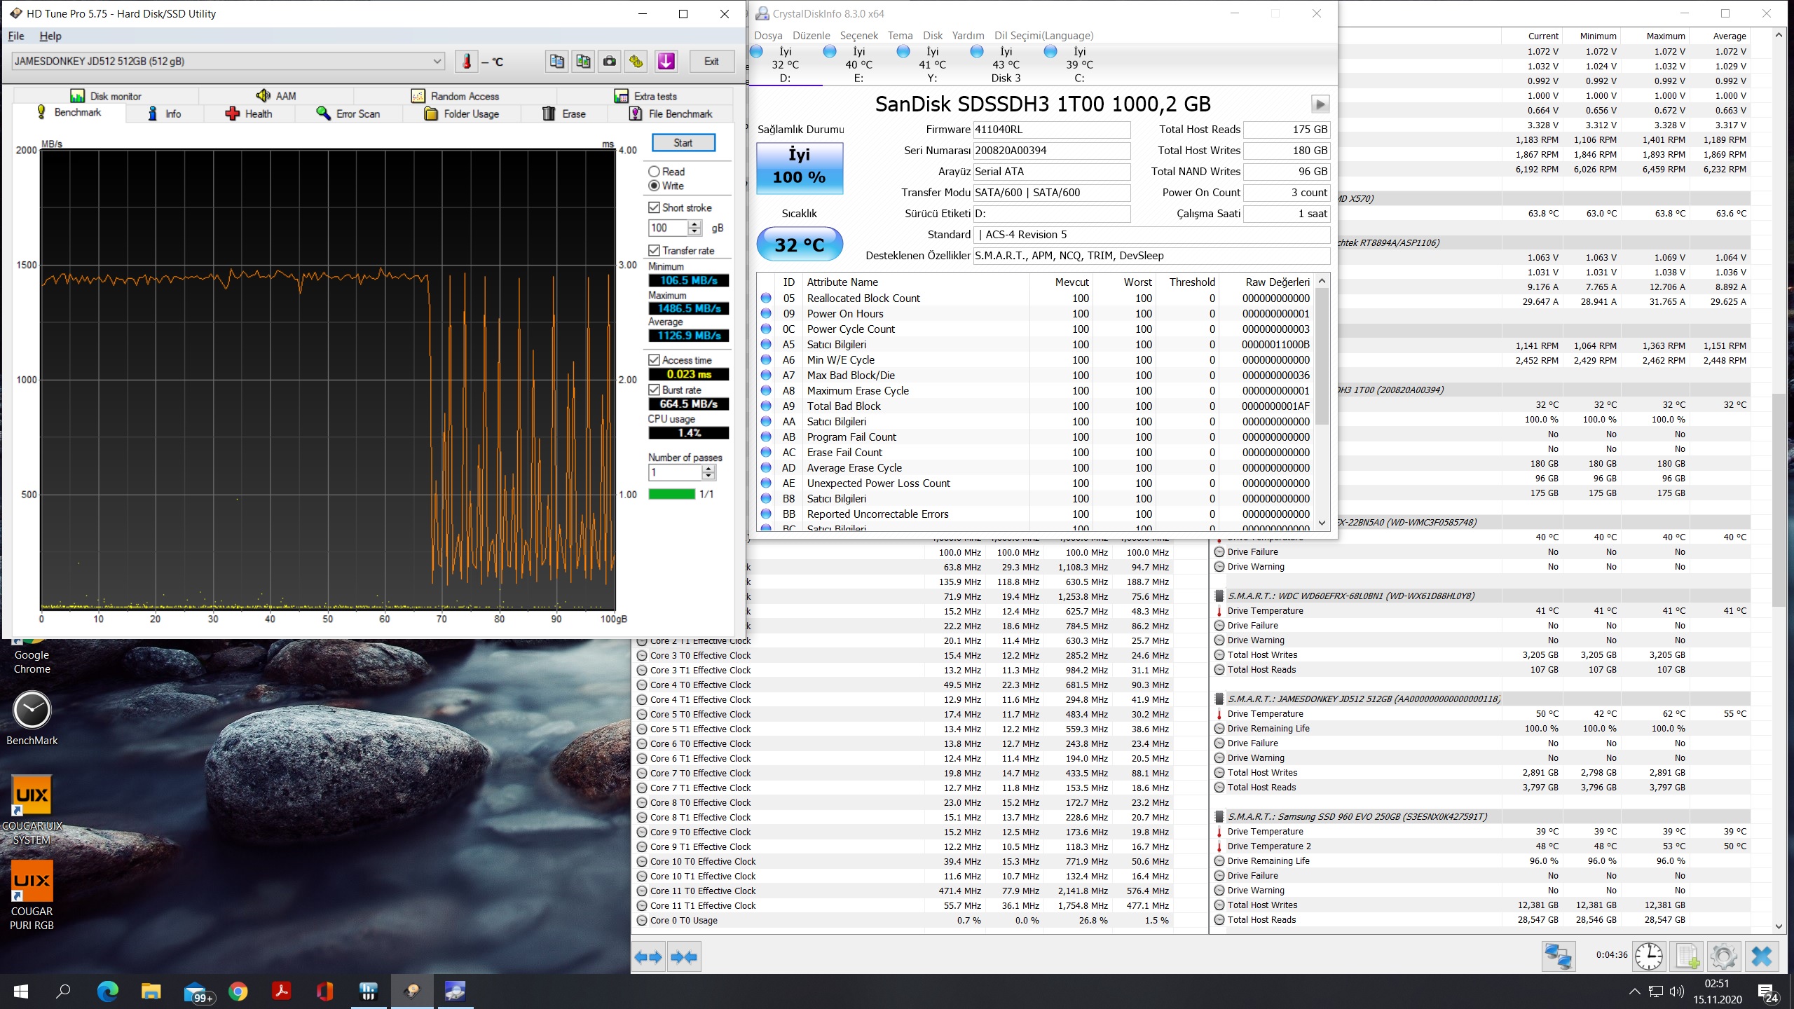Click the Number of passes field
Viewport: 1794px width, 1009px height.
click(x=675, y=473)
